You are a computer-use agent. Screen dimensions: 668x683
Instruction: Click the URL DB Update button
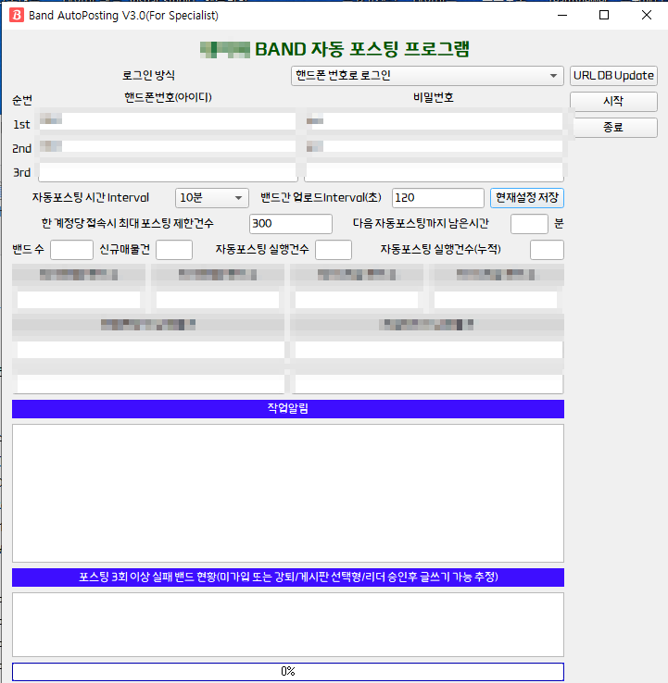tap(613, 76)
